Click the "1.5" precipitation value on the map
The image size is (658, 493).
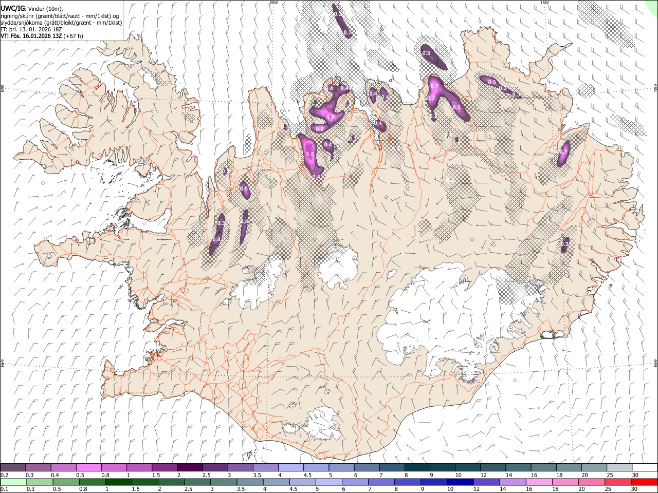(x=309, y=155)
